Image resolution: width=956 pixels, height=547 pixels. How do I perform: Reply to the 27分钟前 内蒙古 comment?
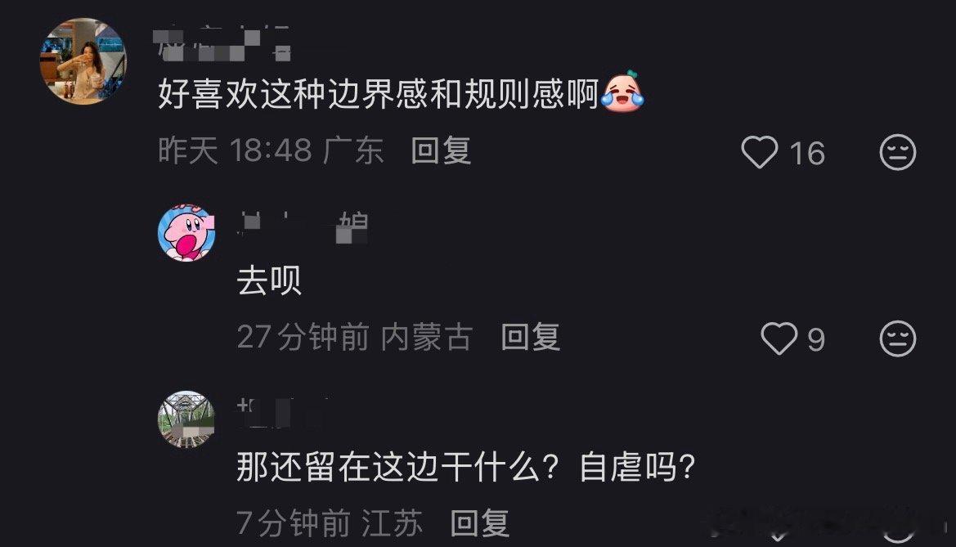(530, 337)
